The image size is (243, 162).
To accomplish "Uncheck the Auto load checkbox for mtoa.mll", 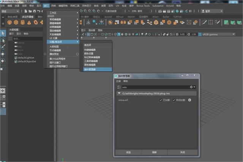I will pos(174,100).
